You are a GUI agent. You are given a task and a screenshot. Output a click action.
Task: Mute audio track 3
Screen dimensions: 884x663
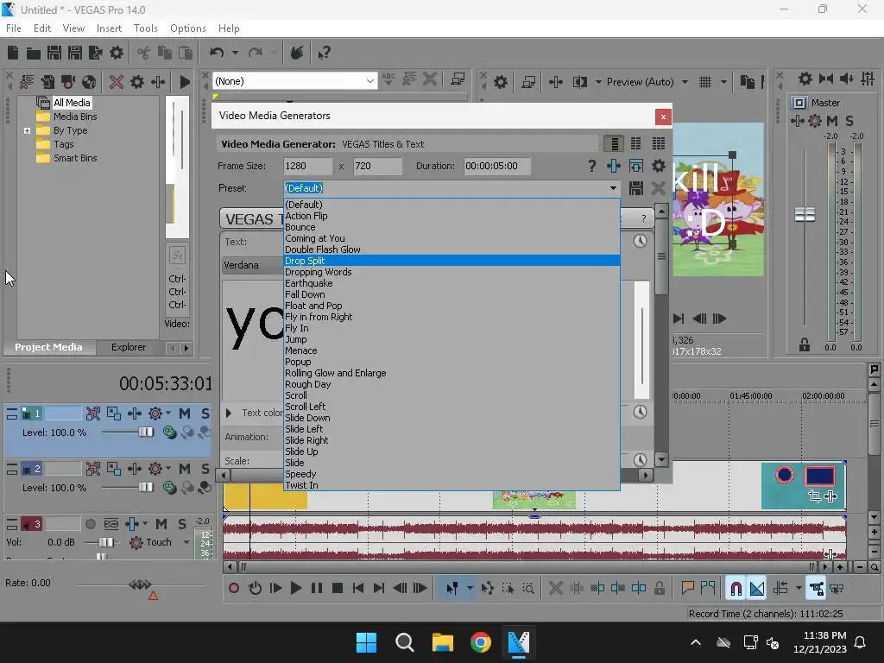(x=161, y=524)
